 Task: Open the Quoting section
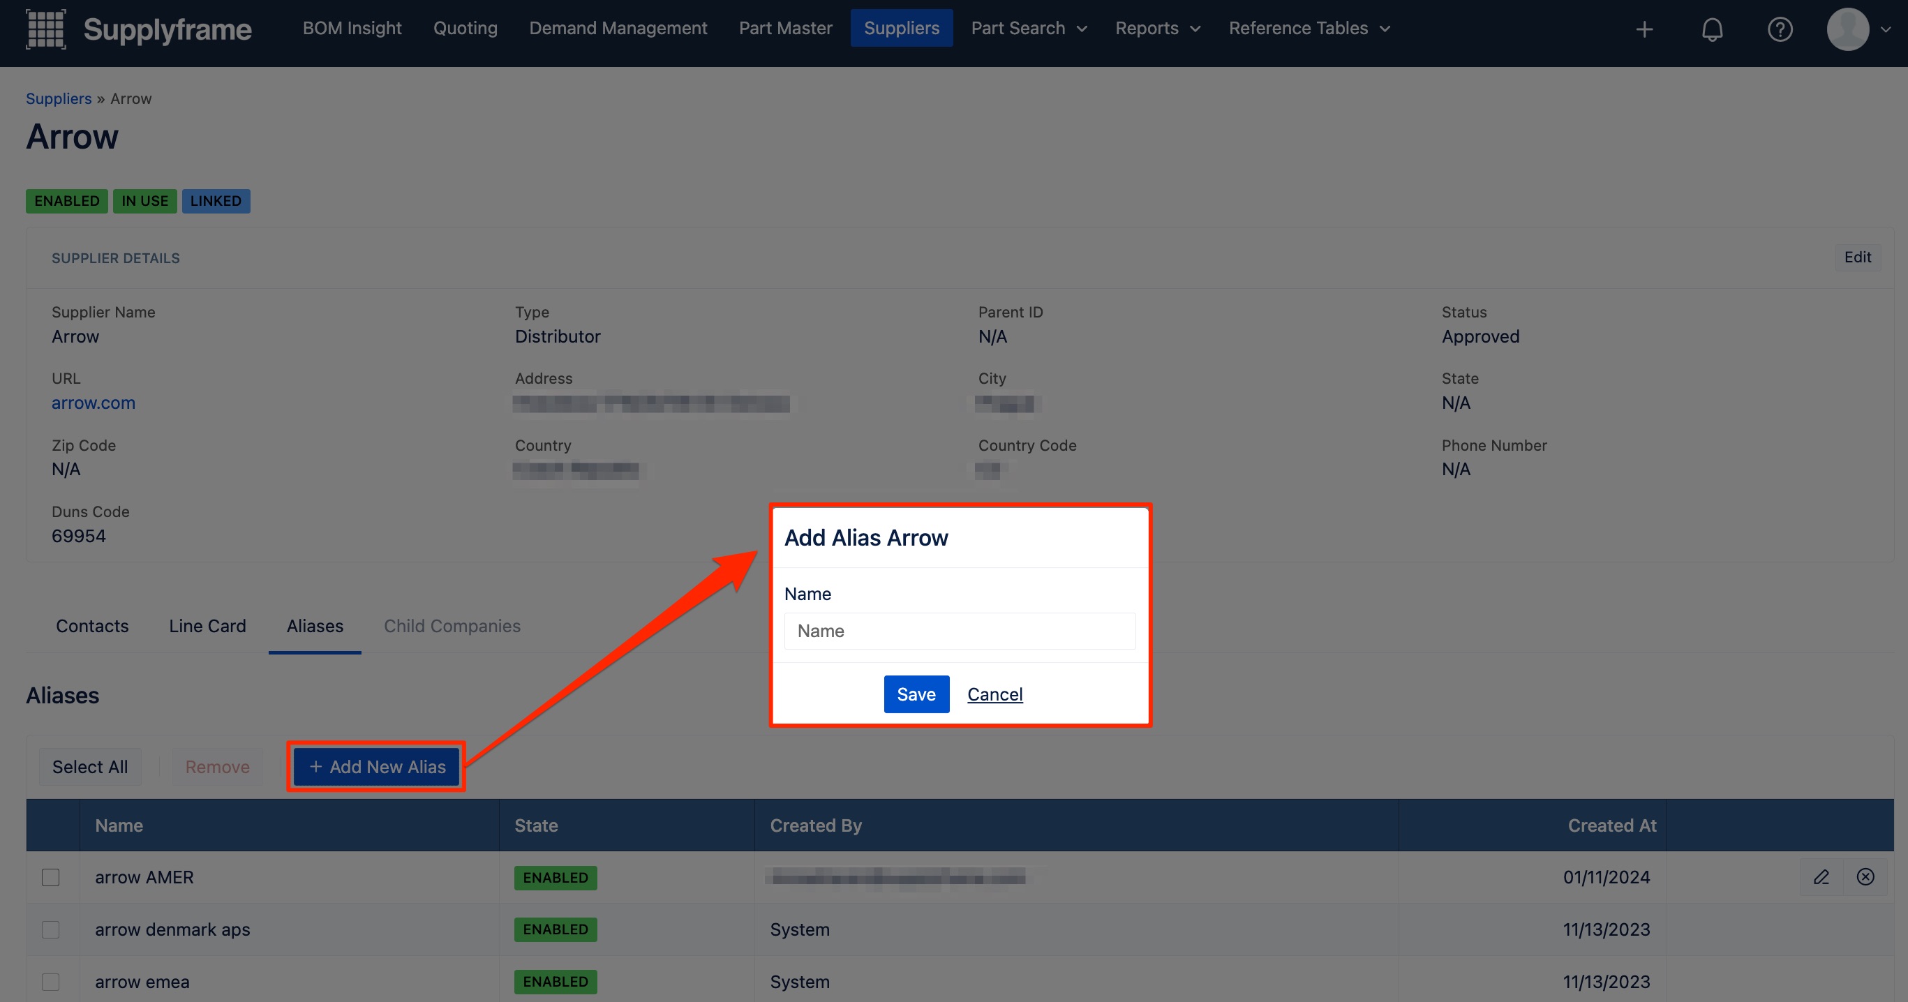465,28
